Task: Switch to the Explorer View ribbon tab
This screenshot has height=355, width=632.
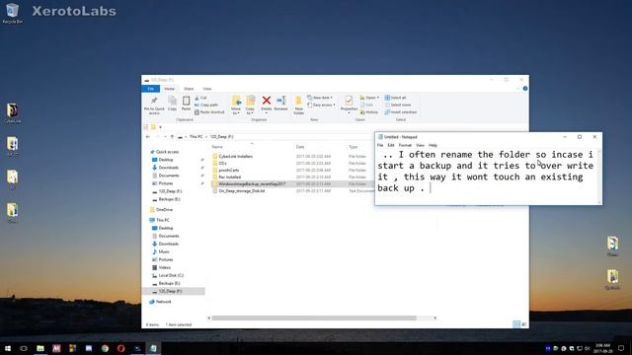Action: (x=206, y=89)
